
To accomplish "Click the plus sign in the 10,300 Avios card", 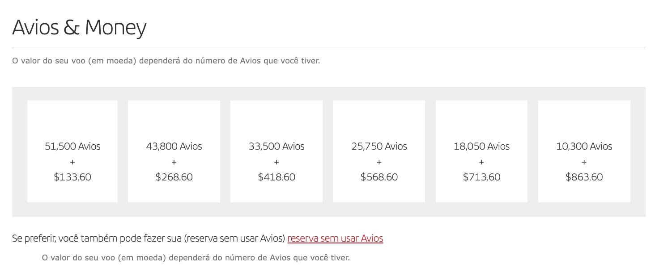I will [584, 162].
